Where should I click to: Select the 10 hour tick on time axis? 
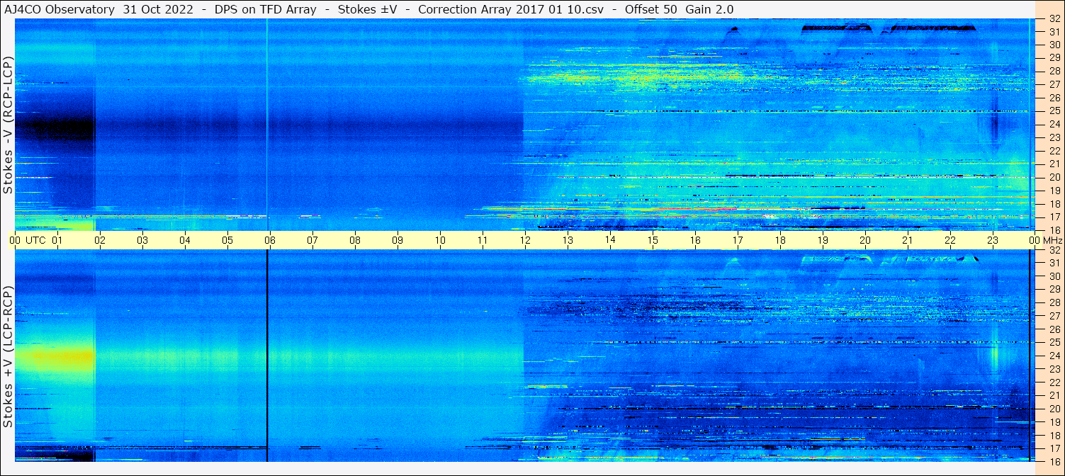[440, 240]
